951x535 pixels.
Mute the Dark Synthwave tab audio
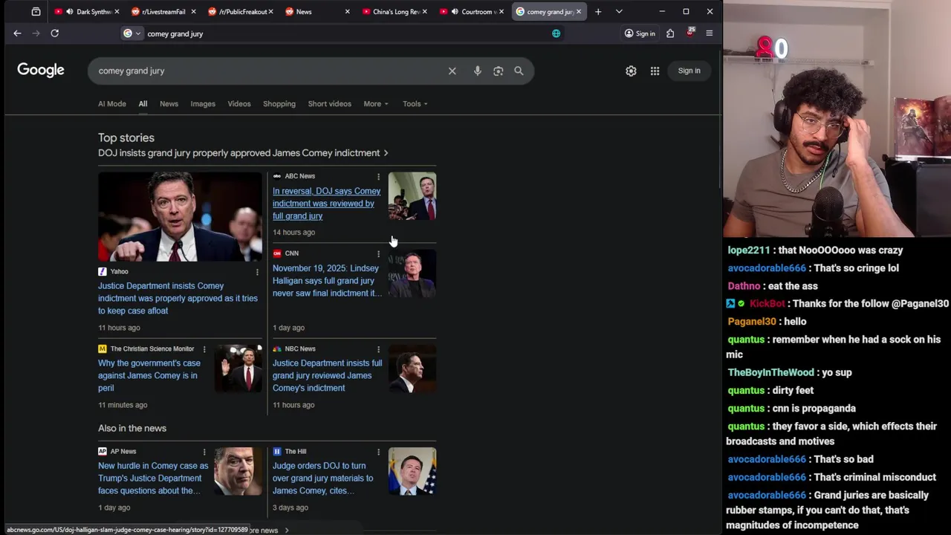pos(69,12)
